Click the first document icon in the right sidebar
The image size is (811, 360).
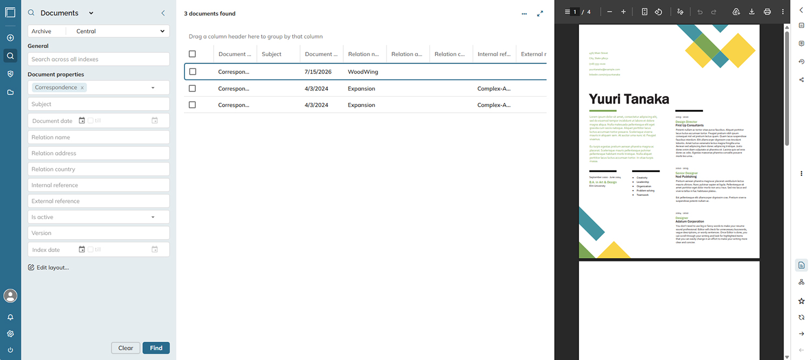[x=801, y=25]
